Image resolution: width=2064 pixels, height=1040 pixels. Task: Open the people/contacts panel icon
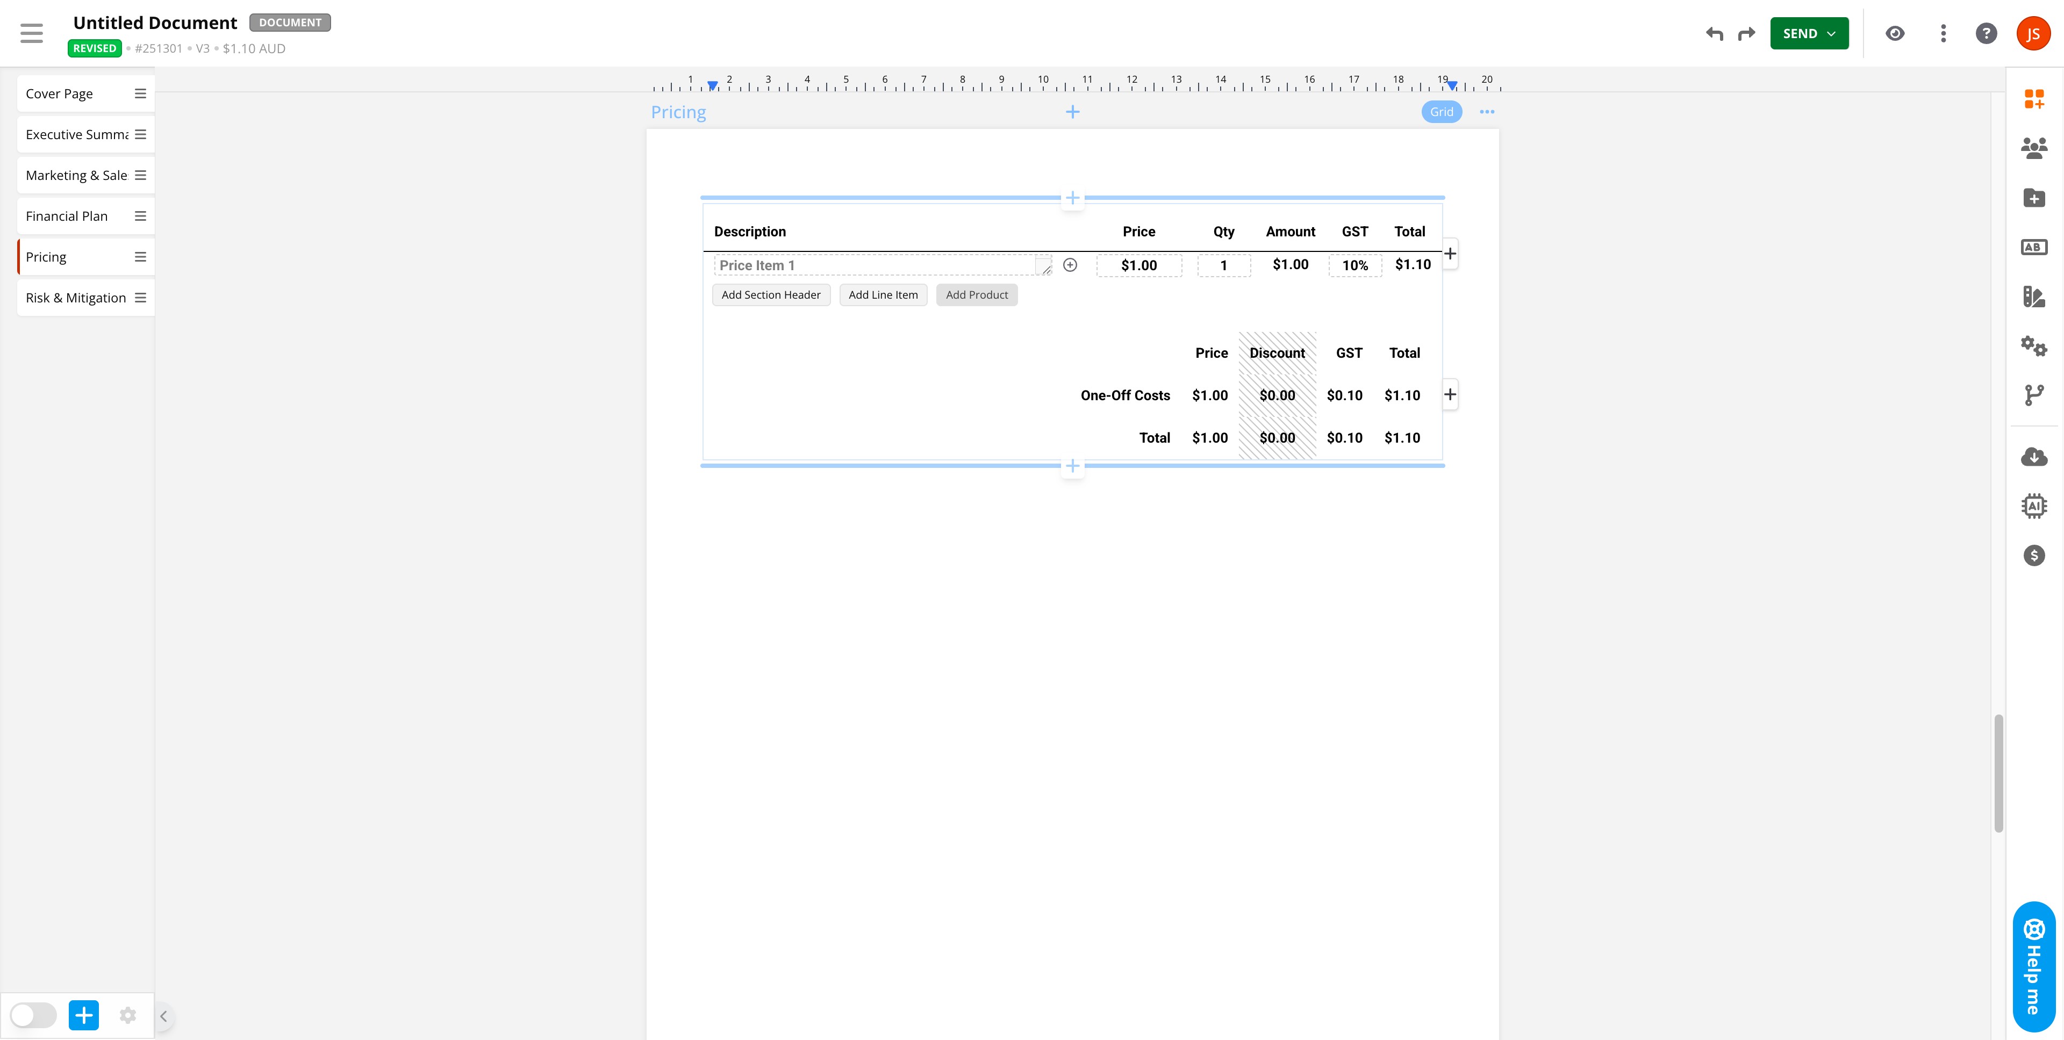tap(2033, 148)
